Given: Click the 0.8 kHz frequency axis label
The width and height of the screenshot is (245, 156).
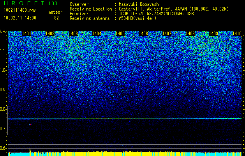Looking at the screenshot, I should point(3,109).
